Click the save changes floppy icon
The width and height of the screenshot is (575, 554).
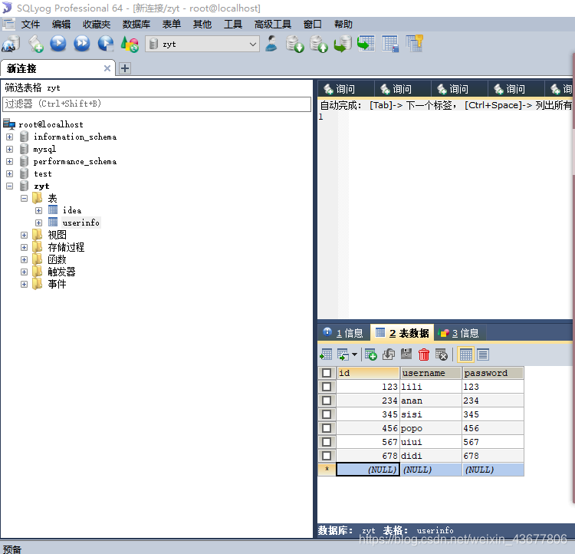pos(406,354)
